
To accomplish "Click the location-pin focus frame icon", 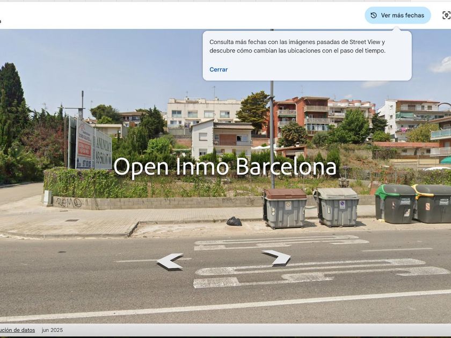I will (x=446, y=15).
